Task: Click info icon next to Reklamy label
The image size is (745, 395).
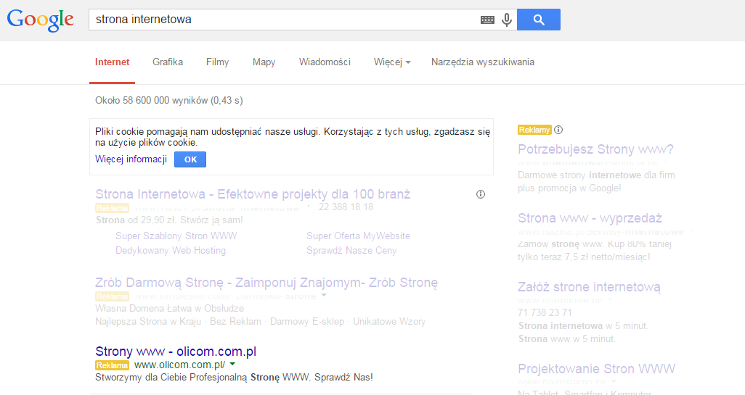Action: (x=558, y=130)
